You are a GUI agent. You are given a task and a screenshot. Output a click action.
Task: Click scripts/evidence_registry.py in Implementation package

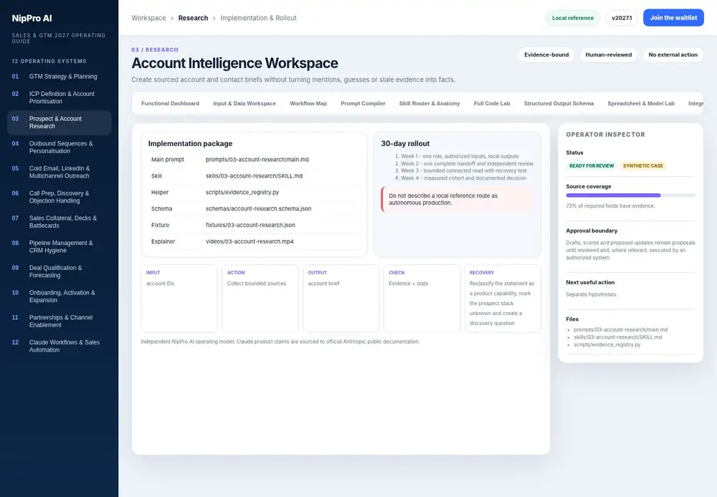[x=242, y=193]
